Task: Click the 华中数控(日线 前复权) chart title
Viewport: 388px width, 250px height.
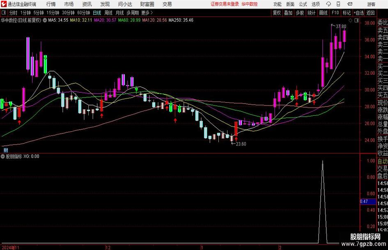Action: pyautogui.click(x=21, y=20)
